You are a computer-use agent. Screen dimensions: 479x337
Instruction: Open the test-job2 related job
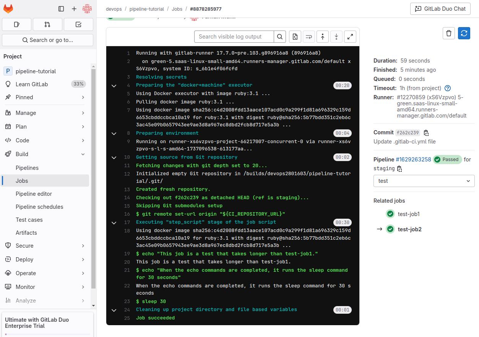409,229
